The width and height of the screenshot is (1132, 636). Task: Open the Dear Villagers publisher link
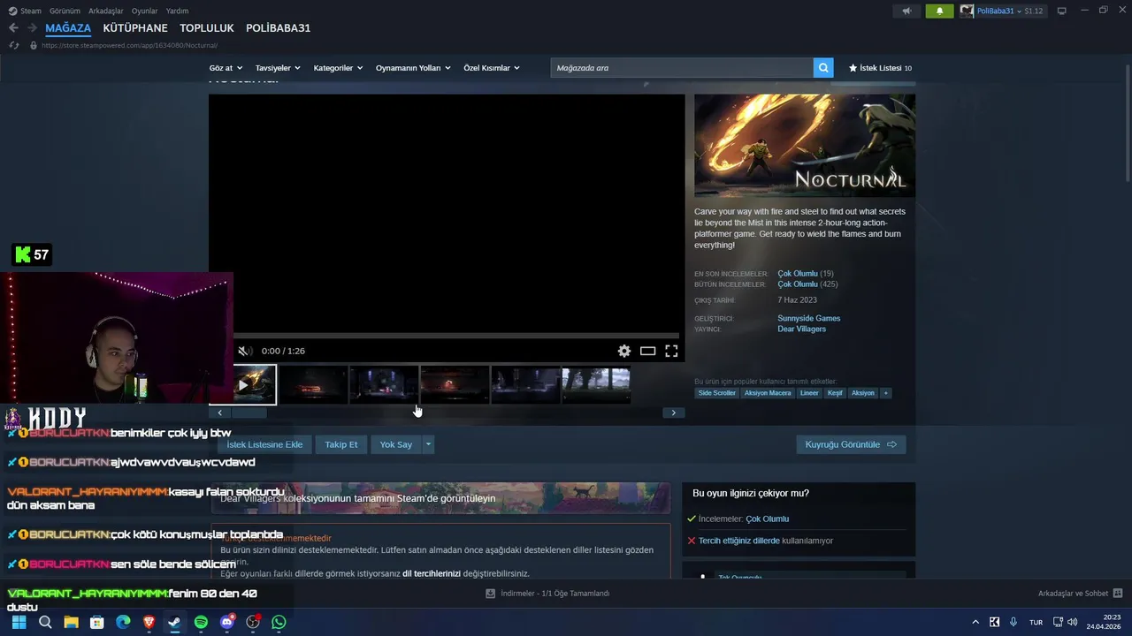(x=801, y=329)
